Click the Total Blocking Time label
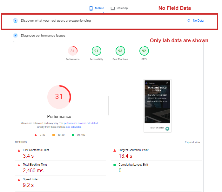 point(35,165)
